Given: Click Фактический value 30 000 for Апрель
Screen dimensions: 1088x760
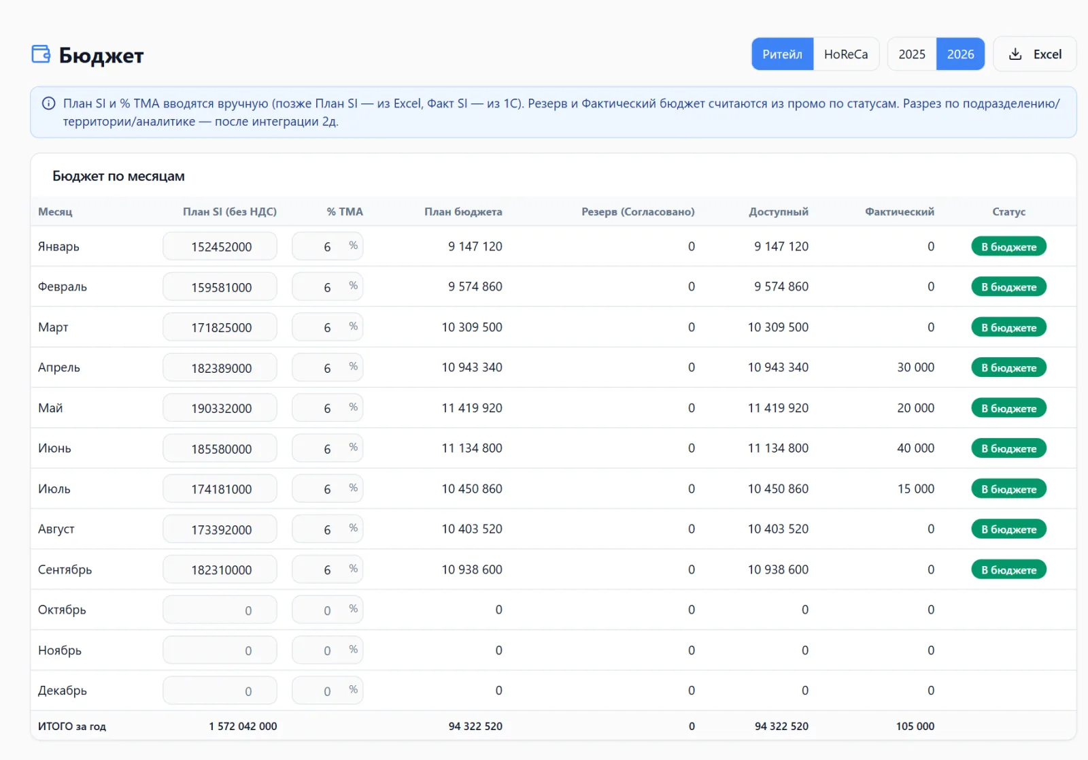Looking at the screenshot, I should [915, 367].
